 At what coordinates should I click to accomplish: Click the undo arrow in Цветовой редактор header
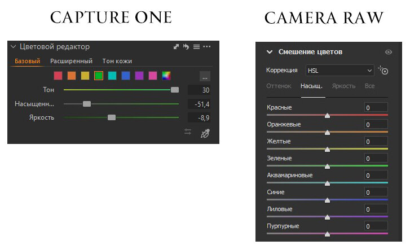(x=186, y=47)
